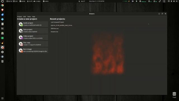Open Kodi from the dock

pos(3,19)
